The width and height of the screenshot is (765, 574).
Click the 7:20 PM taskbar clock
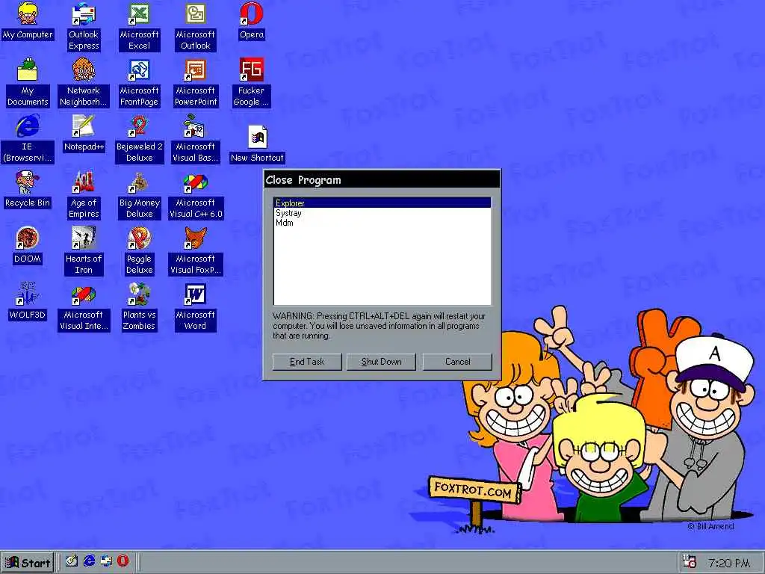(x=729, y=564)
